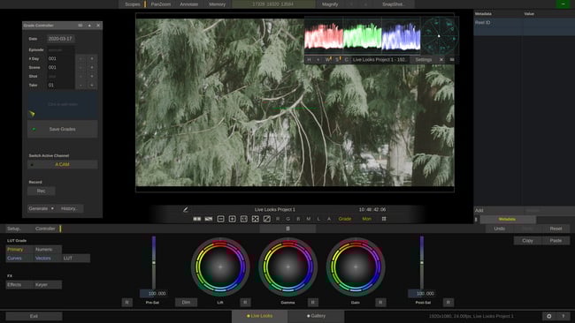The image size is (575, 323).
Task: Toggle the red channel R view
Action: pyautogui.click(x=278, y=219)
